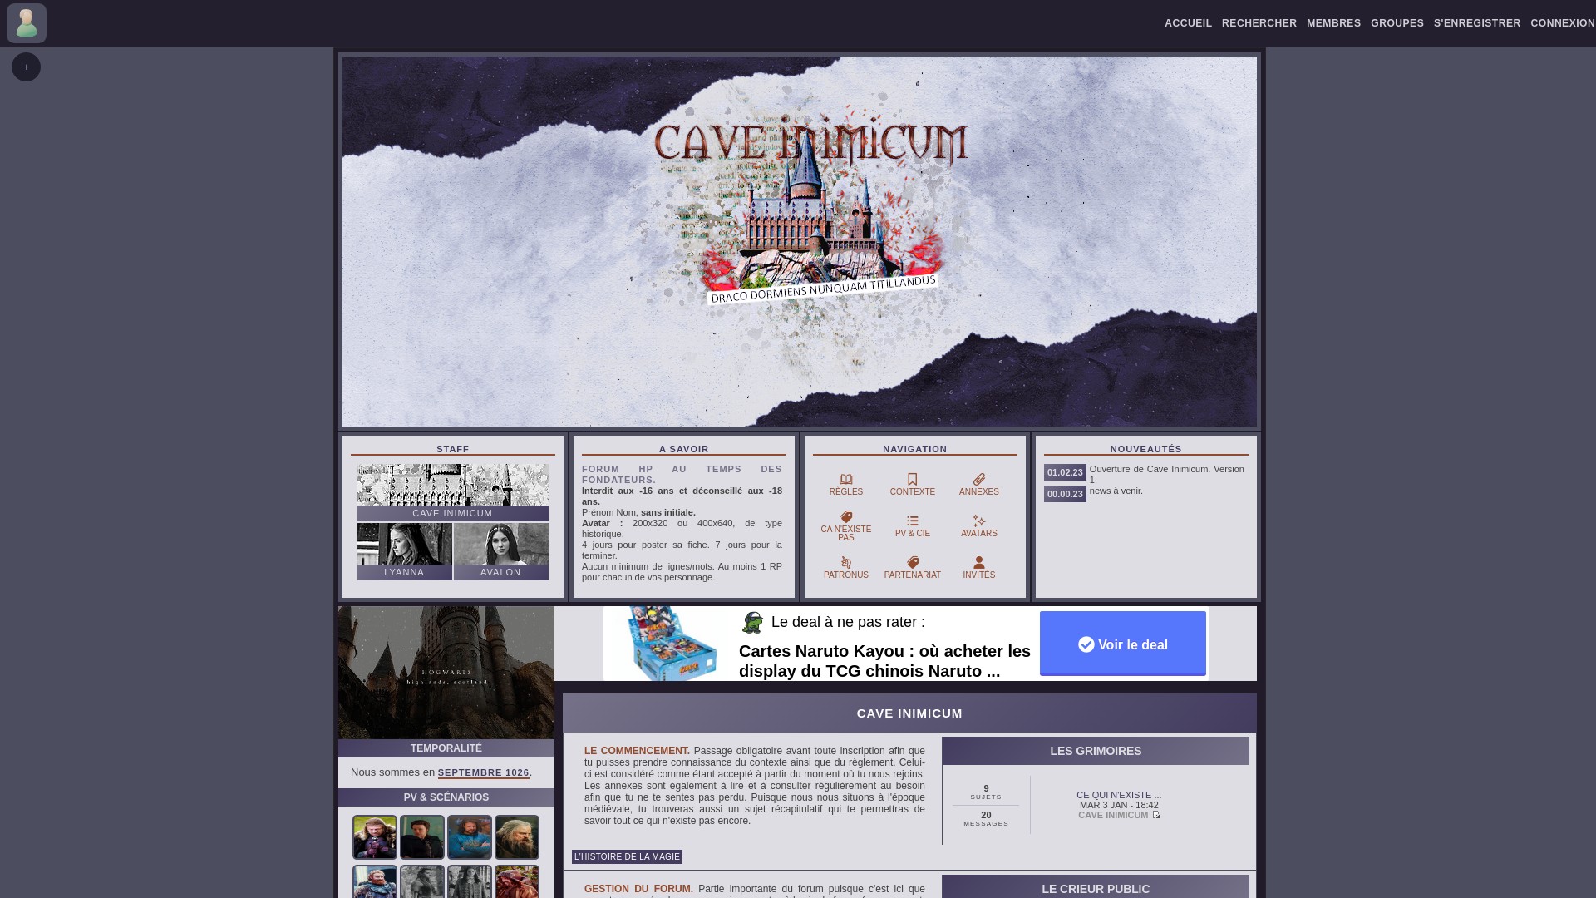The height and width of the screenshot is (898, 1596).
Task: Click the NOUVEAUTÉS panel title
Action: [1146, 449]
